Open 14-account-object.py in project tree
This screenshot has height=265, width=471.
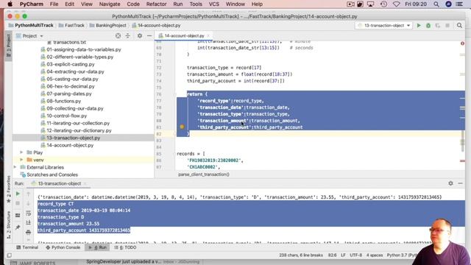pyautogui.click(x=70, y=145)
